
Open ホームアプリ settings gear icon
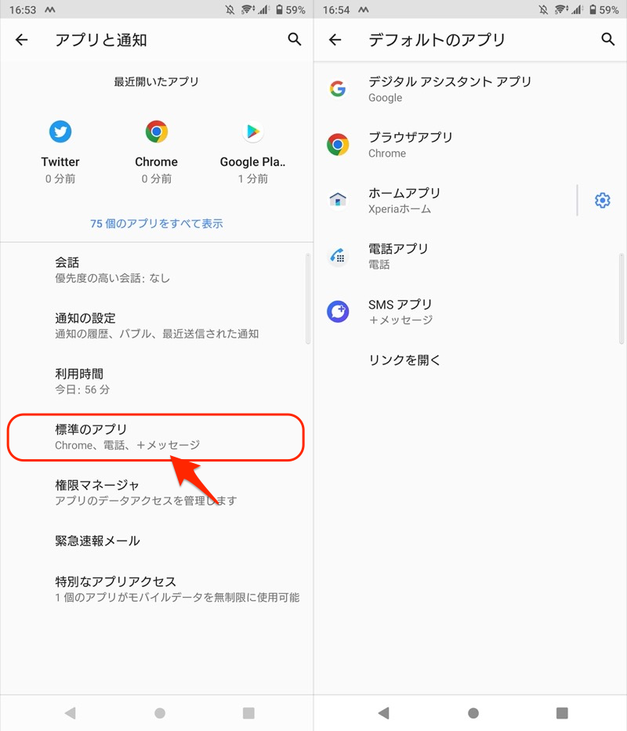click(602, 201)
